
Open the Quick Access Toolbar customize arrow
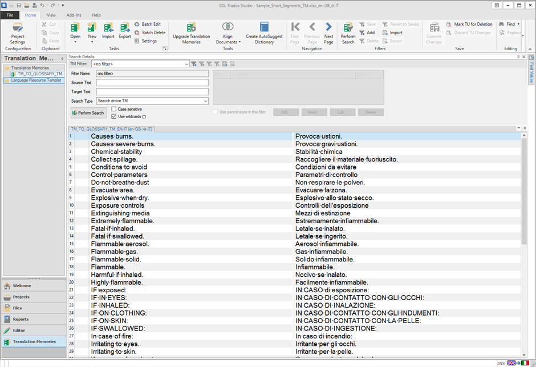pos(63,5)
